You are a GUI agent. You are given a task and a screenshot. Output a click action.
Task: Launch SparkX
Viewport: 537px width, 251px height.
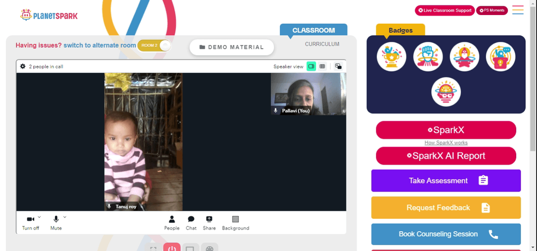coord(446,130)
